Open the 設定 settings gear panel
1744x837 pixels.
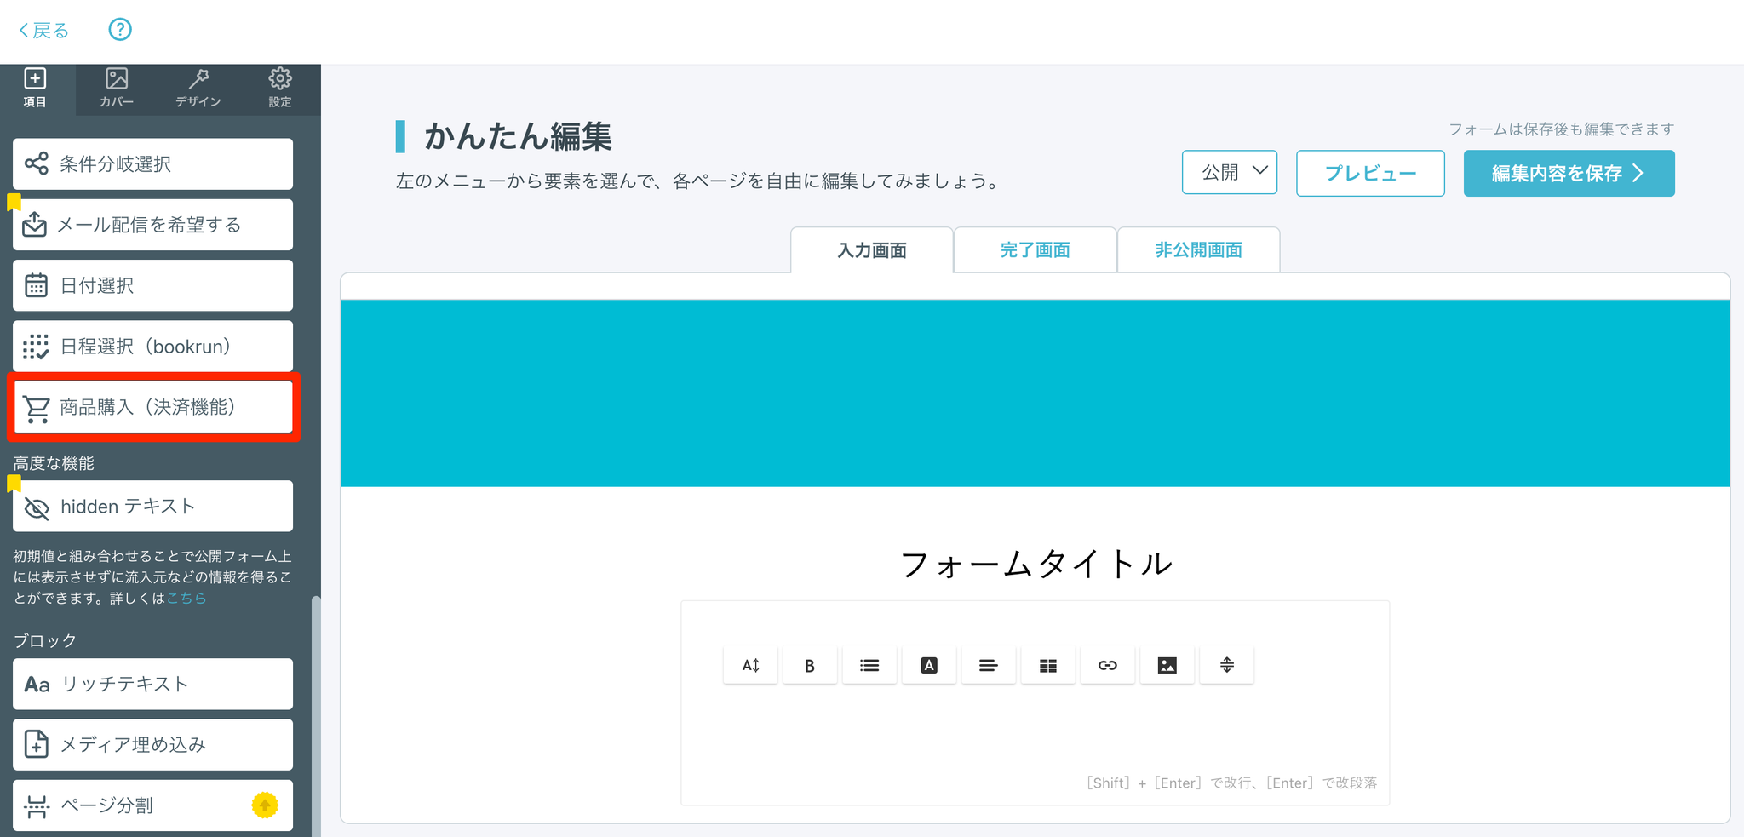(x=280, y=89)
